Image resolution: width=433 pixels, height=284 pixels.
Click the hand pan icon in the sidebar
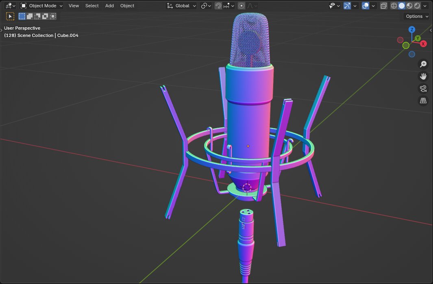point(423,76)
